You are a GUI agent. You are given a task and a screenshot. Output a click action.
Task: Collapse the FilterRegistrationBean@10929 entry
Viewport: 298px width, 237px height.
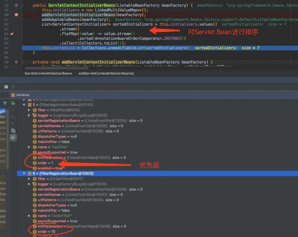pyautogui.click(x=24, y=173)
